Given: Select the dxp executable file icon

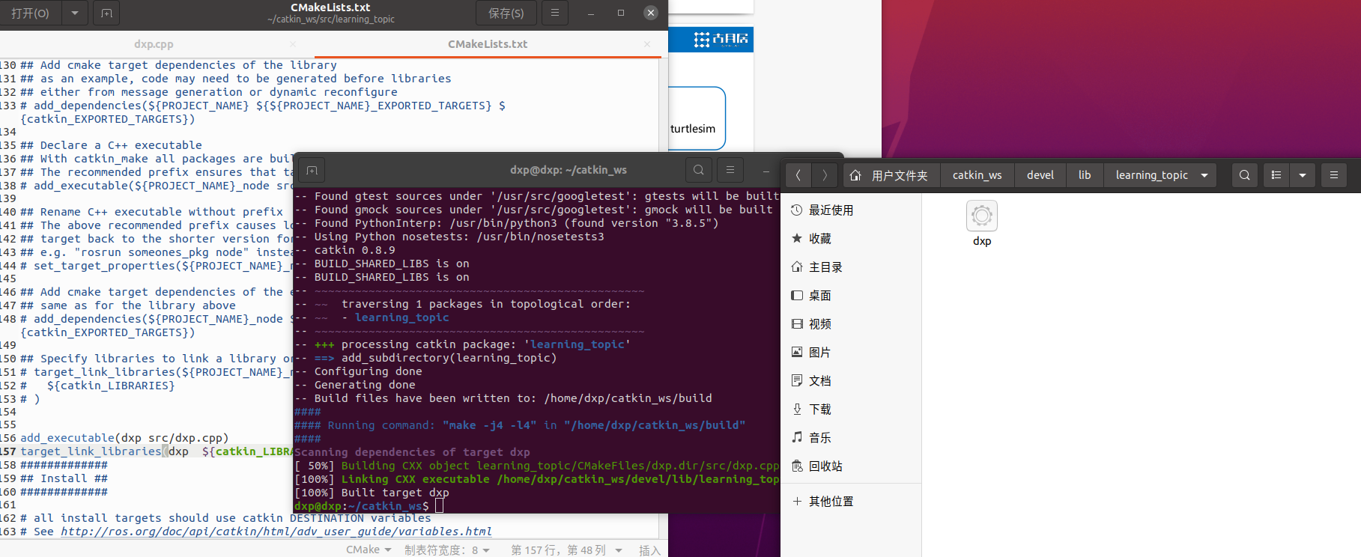Looking at the screenshot, I should click(982, 216).
